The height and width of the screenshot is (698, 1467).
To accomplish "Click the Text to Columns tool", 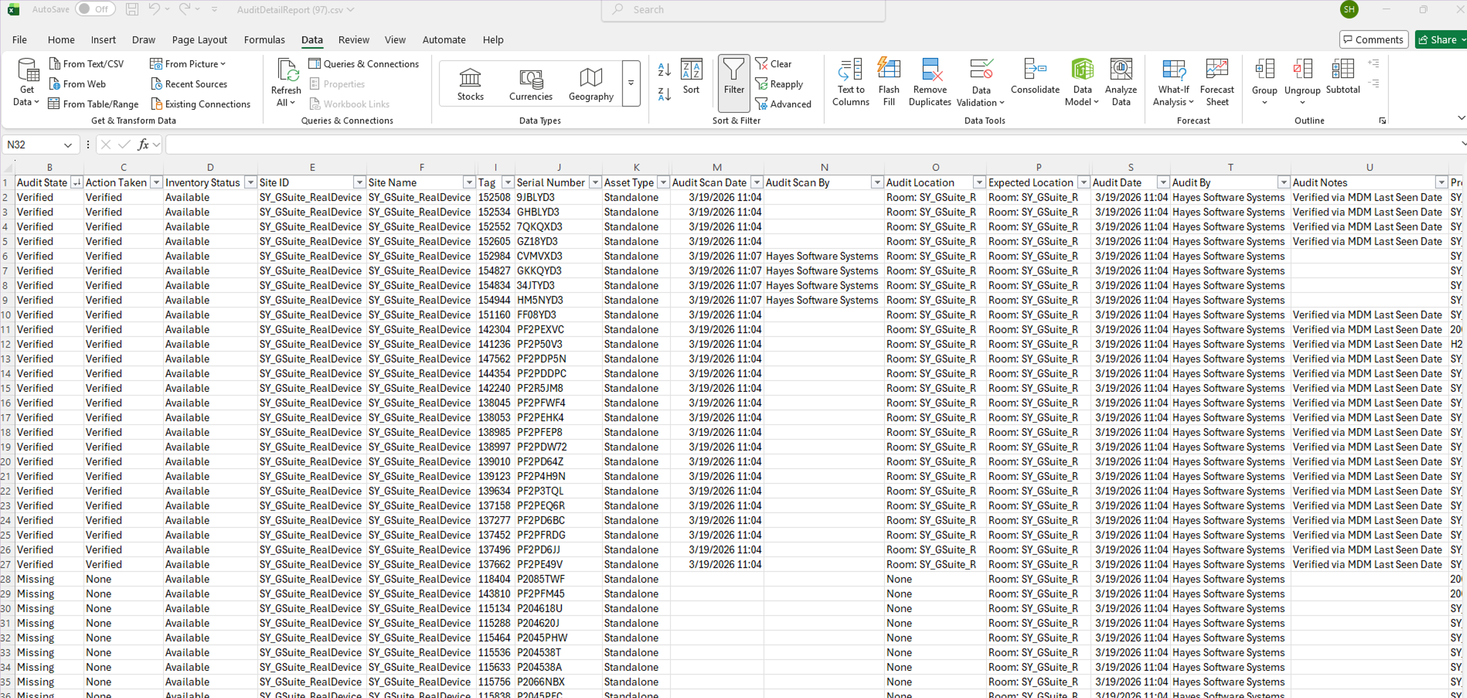I will pyautogui.click(x=851, y=83).
